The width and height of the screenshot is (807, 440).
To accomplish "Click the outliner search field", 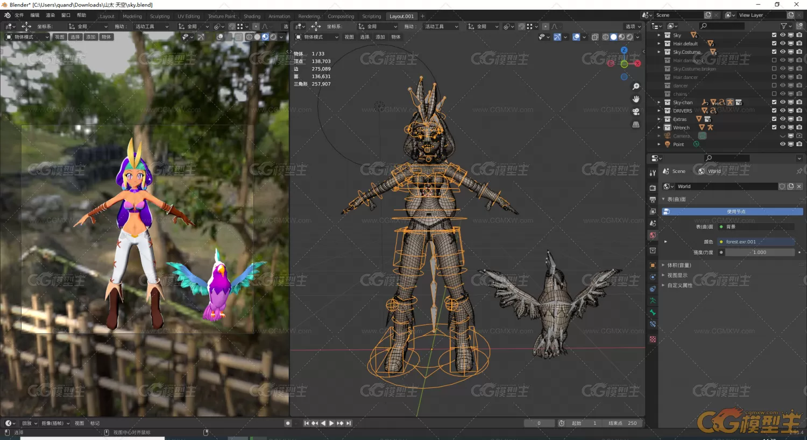I will coord(723,26).
